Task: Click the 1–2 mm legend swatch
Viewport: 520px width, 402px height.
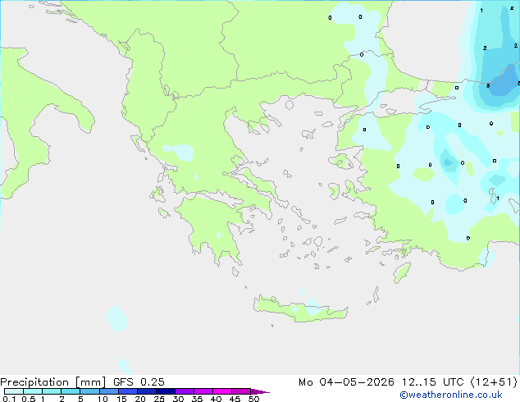Action: [52, 391]
